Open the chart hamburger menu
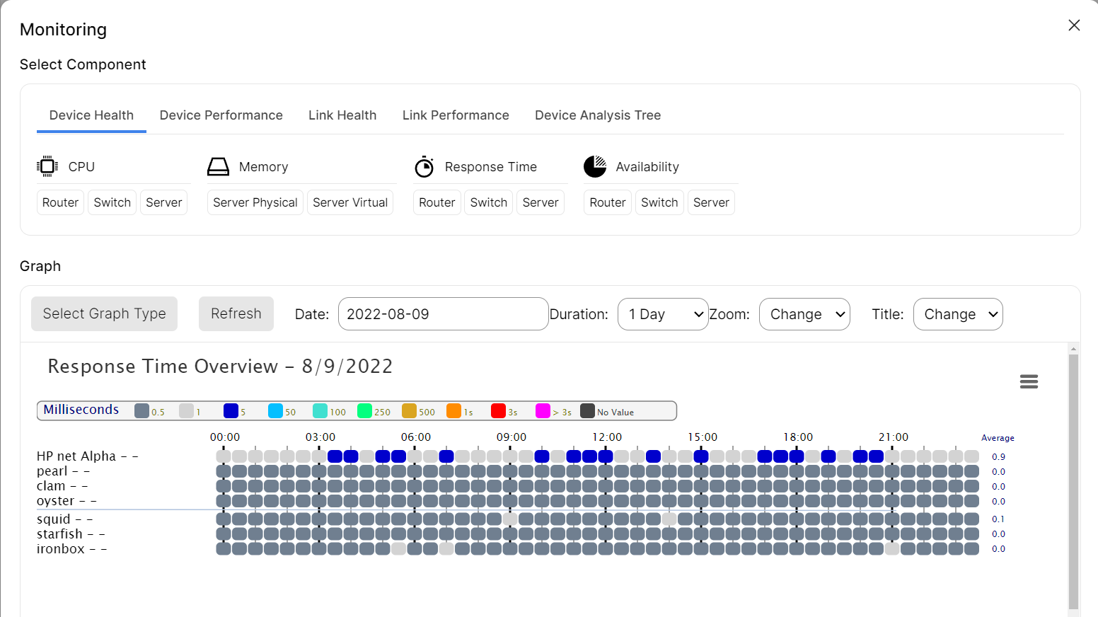The width and height of the screenshot is (1098, 617). click(1029, 381)
